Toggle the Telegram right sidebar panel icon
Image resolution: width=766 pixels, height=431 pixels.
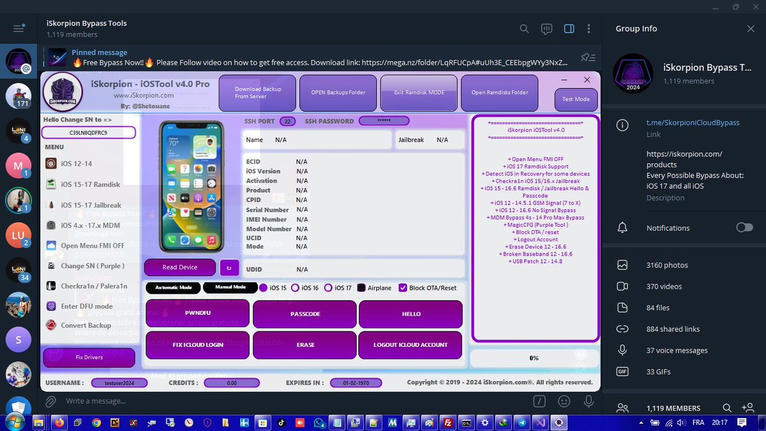(x=569, y=29)
